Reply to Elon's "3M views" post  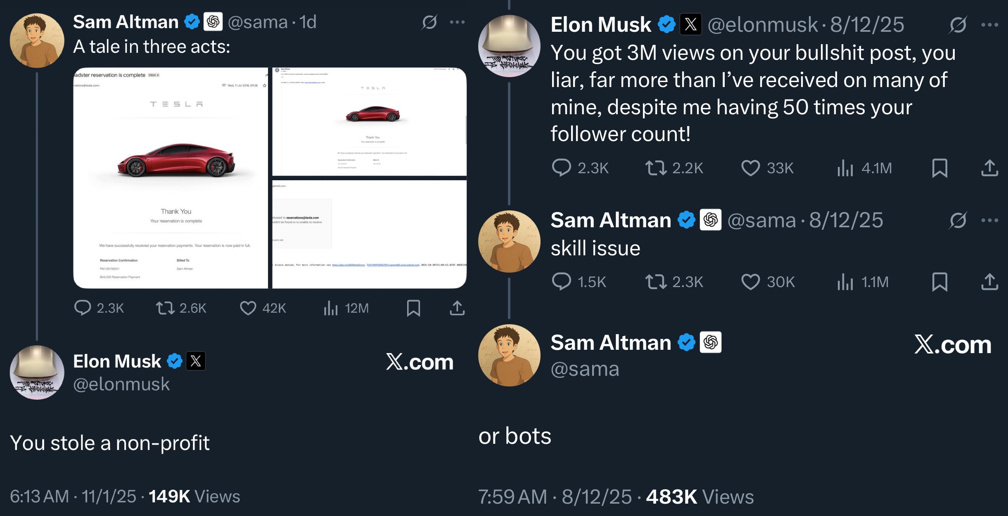[561, 168]
